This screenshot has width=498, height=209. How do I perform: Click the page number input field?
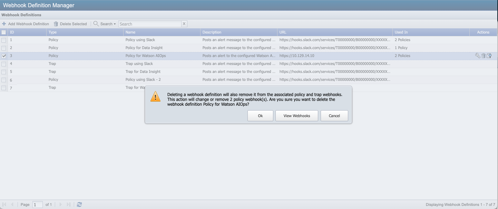[x=38, y=205]
